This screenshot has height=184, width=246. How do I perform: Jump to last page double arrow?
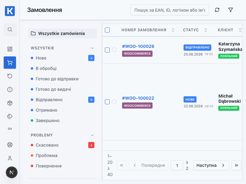pyautogui.click(x=236, y=165)
